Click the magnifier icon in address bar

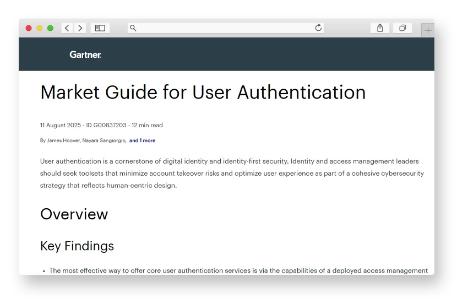click(x=133, y=28)
